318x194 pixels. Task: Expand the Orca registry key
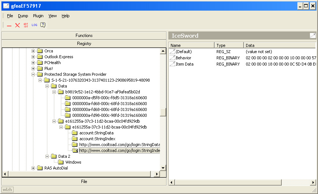click(33, 51)
